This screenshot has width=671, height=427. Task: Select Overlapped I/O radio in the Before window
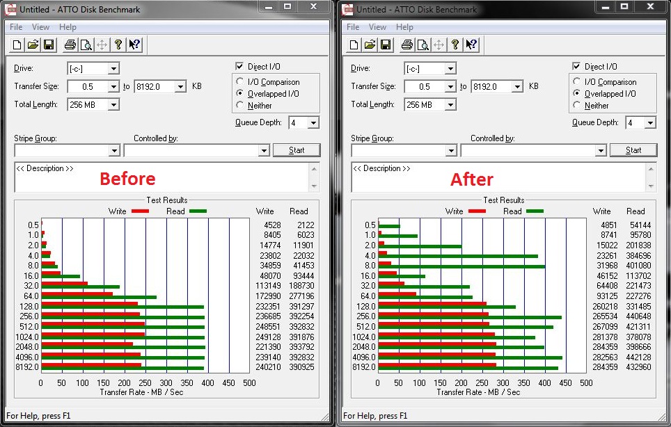pyautogui.click(x=239, y=93)
